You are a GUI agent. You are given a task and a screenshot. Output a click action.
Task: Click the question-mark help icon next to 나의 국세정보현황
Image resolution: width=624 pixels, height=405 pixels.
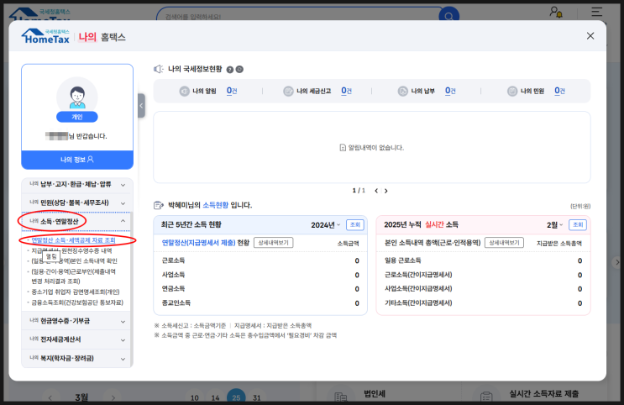click(x=230, y=70)
